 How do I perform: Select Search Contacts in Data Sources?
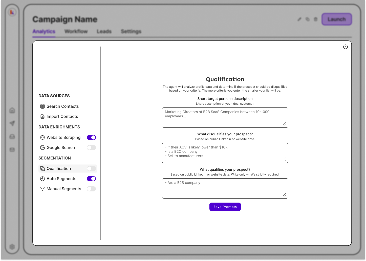[62, 106]
